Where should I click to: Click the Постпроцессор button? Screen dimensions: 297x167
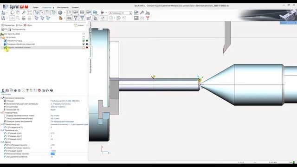[17, 29]
